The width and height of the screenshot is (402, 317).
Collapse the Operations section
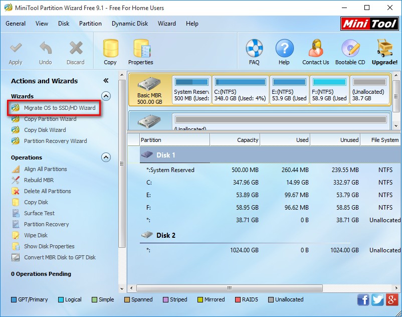click(106, 157)
